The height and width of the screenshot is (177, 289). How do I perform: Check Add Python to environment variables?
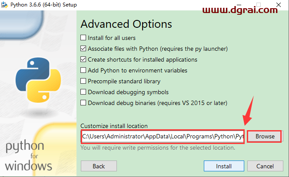click(x=83, y=70)
